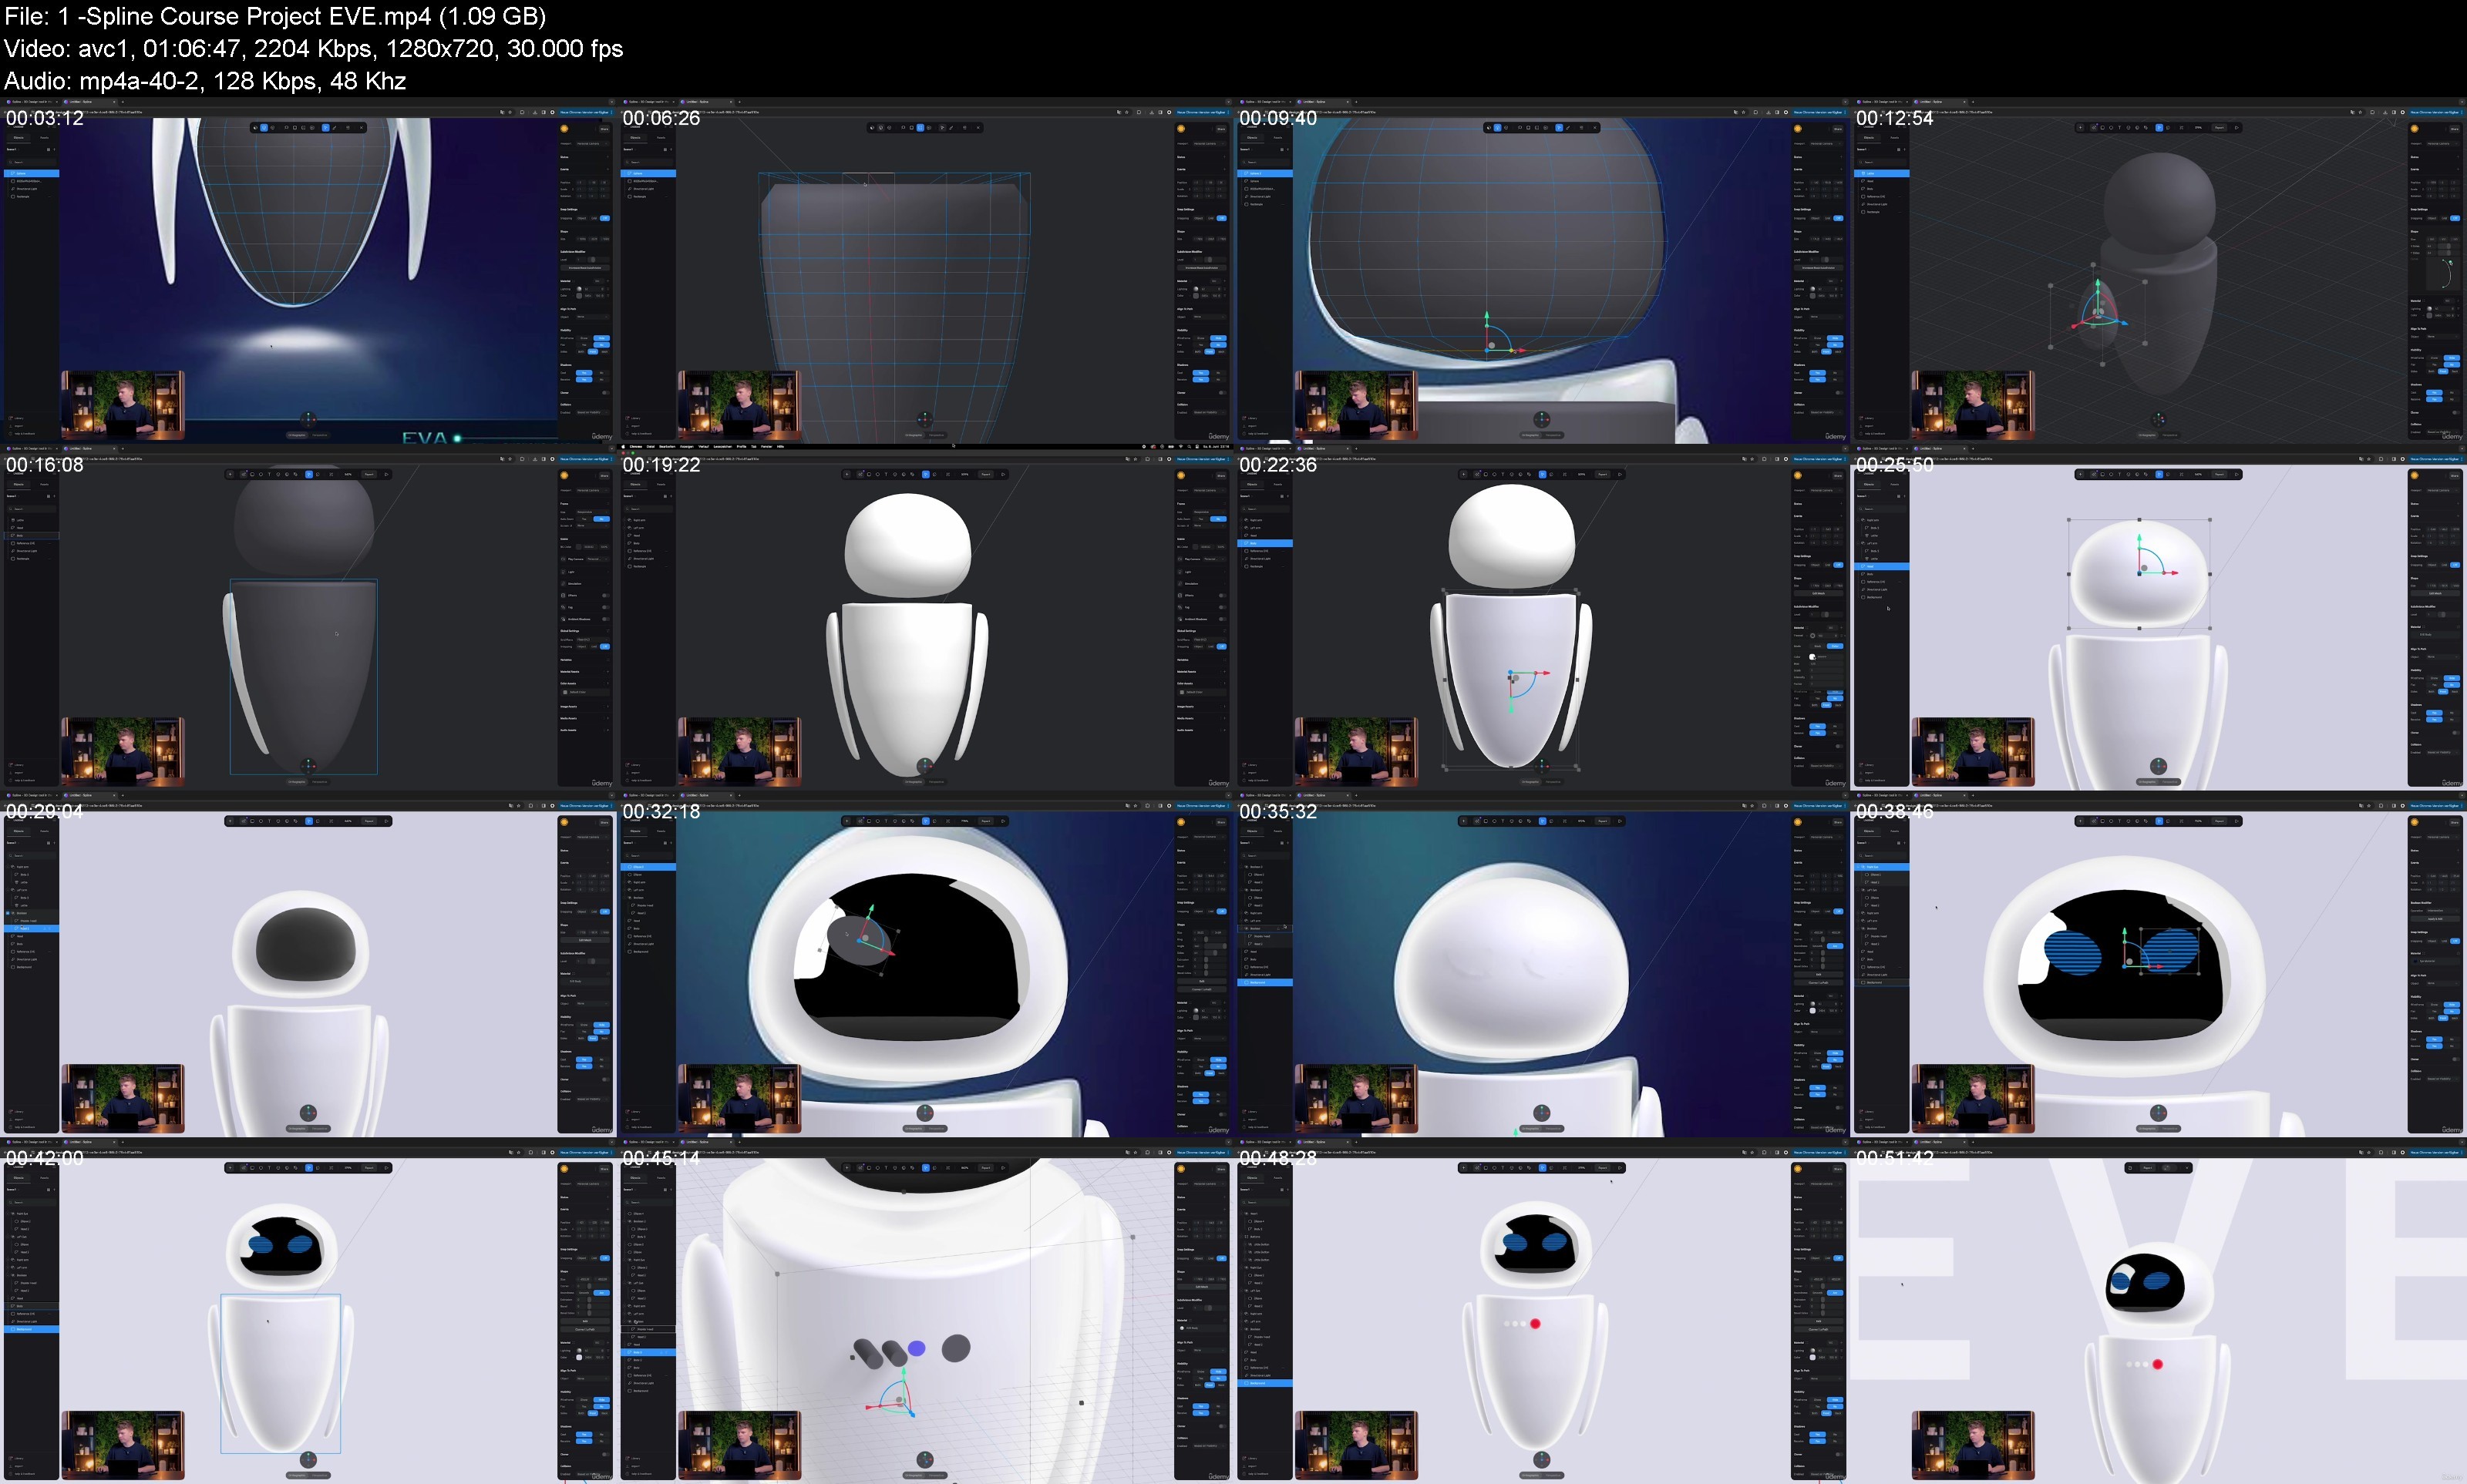Open the video frame stamped 00:03:12

[308, 270]
